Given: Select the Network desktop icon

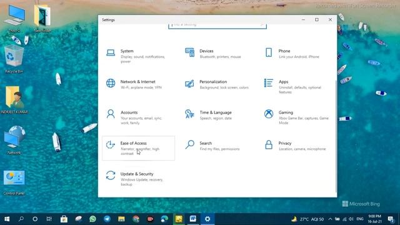Looking at the screenshot, I should [14, 140].
